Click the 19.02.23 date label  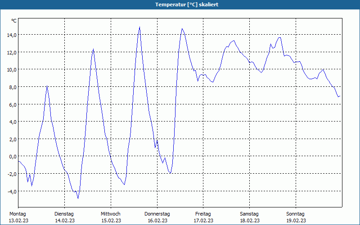tap(296, 220)
